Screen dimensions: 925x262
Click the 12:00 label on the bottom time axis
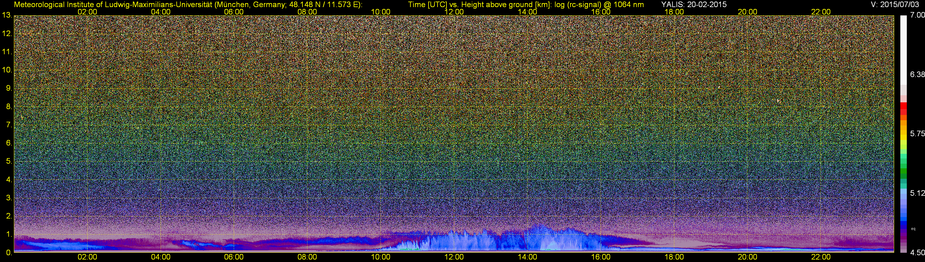(454, 257)
